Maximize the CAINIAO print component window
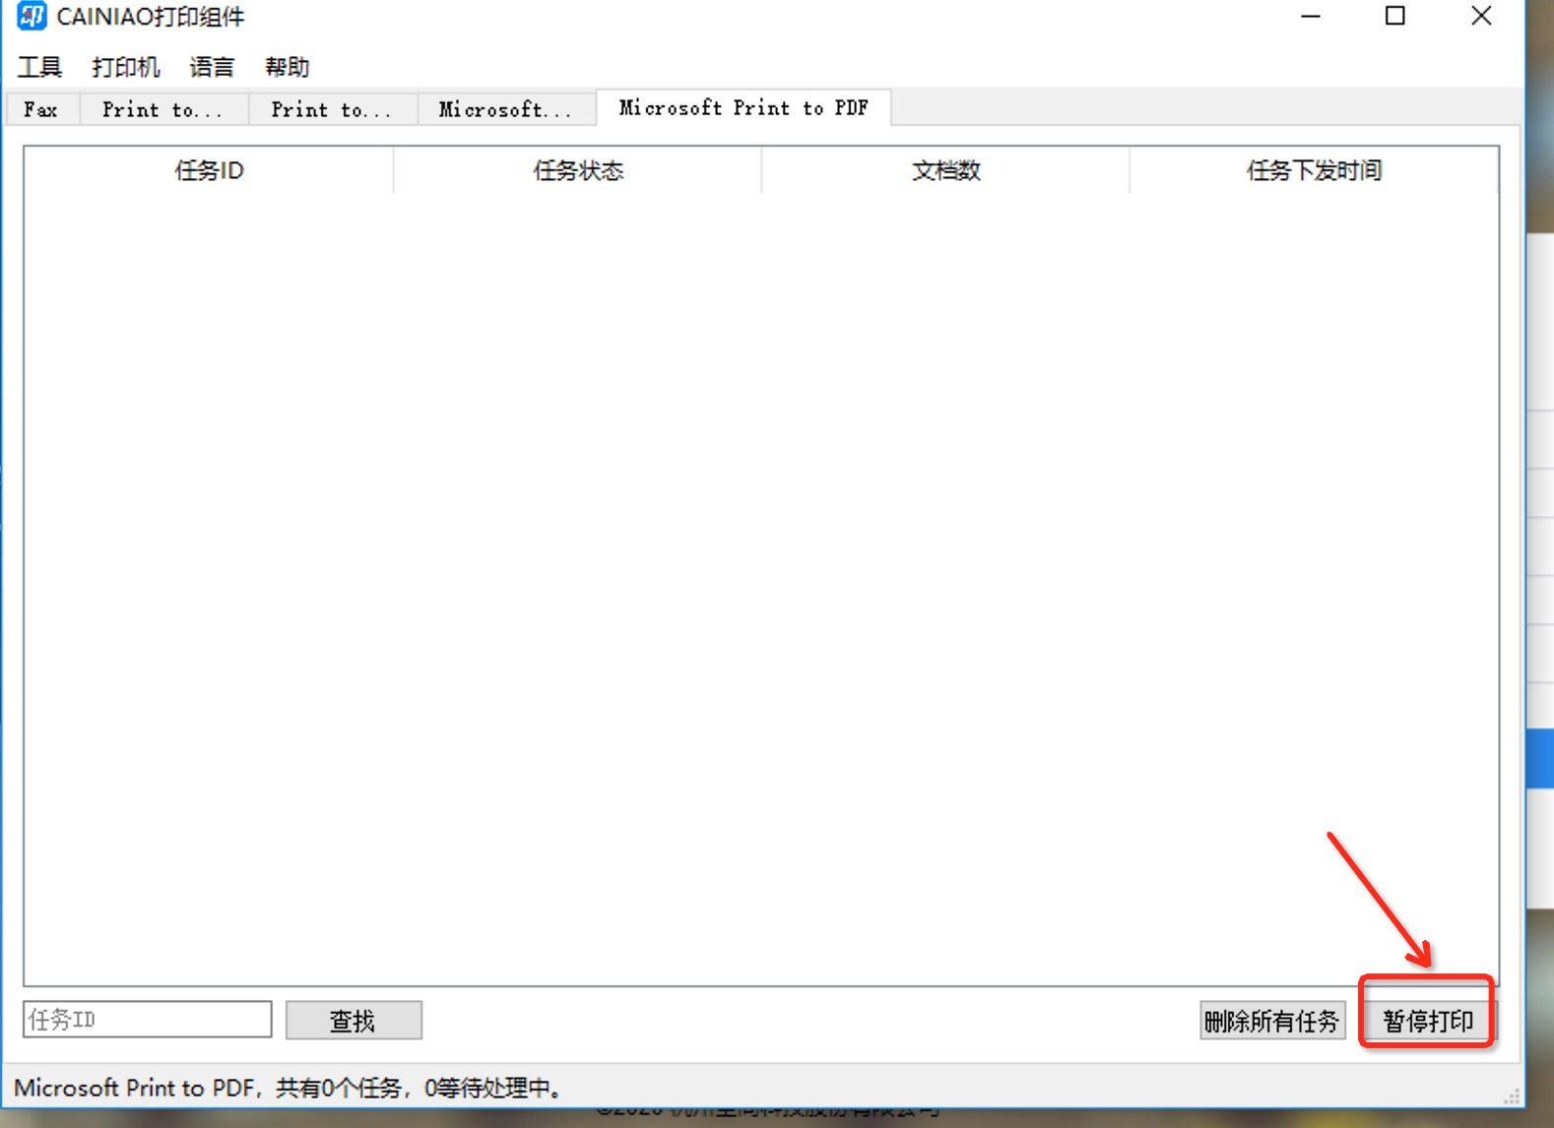Image resolution: width=1554 pixels, height=1128 pixels. pos(1394,17)
